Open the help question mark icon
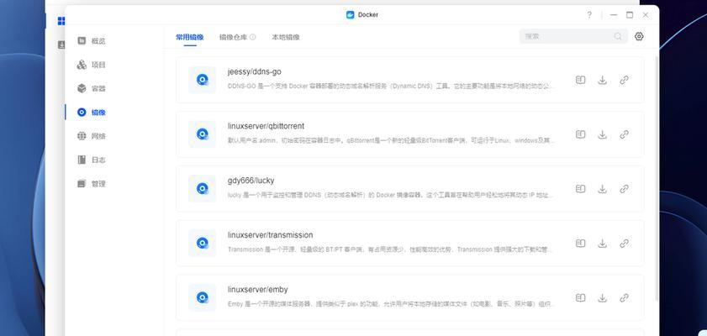 tap(588, 15)
